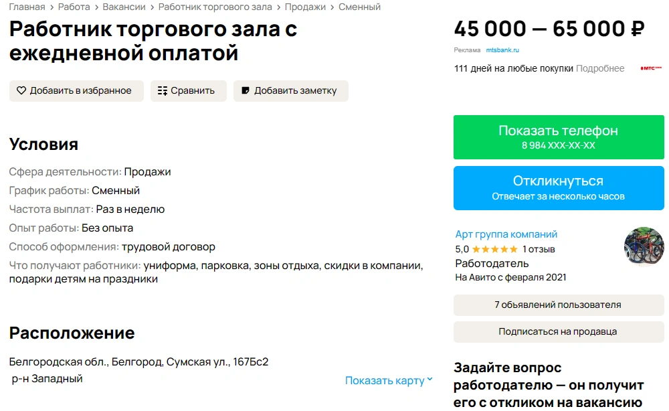Open the Работа breadcrumb
This screenshot has height=411, width=669.
[x=74, y=7]
